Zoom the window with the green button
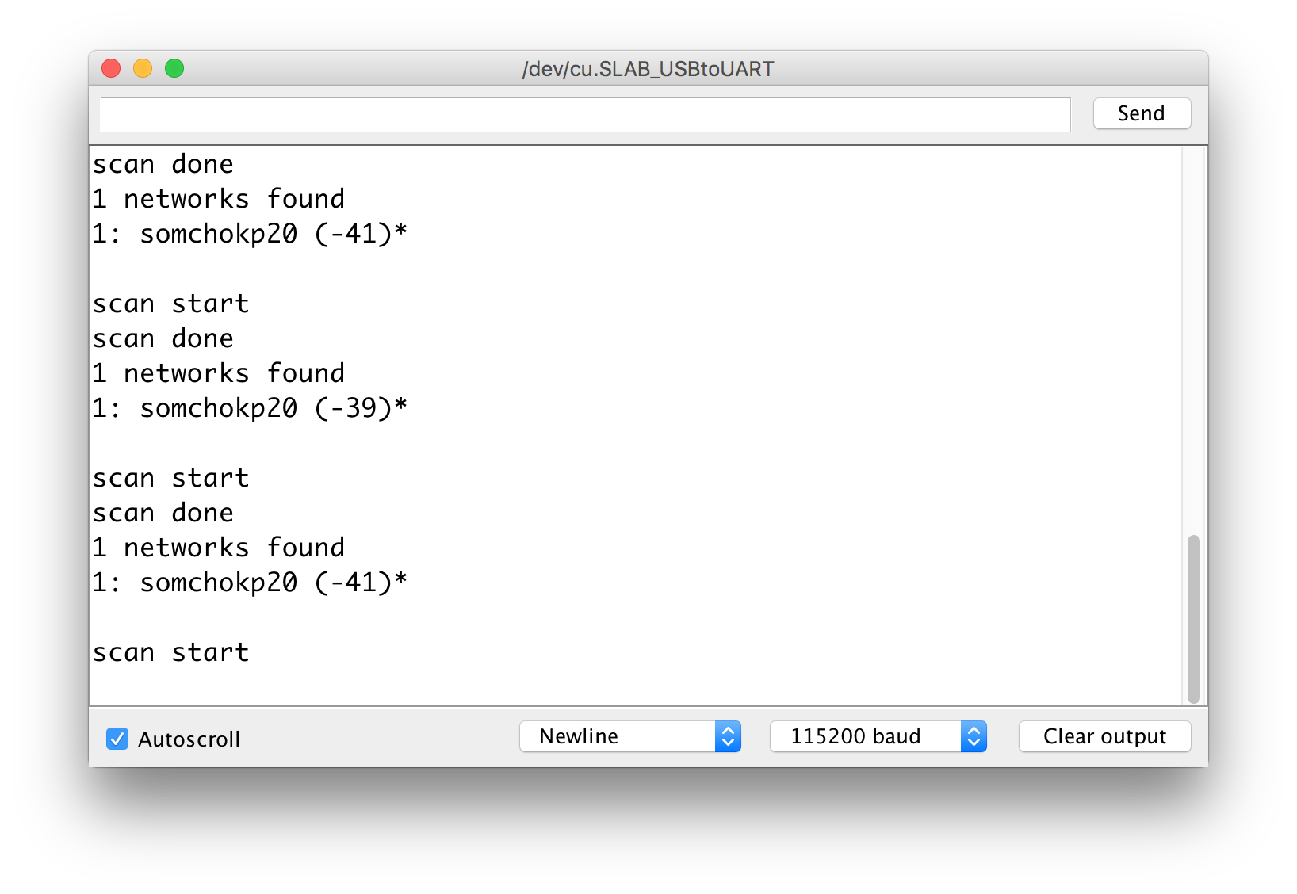 tap(174, 69)
